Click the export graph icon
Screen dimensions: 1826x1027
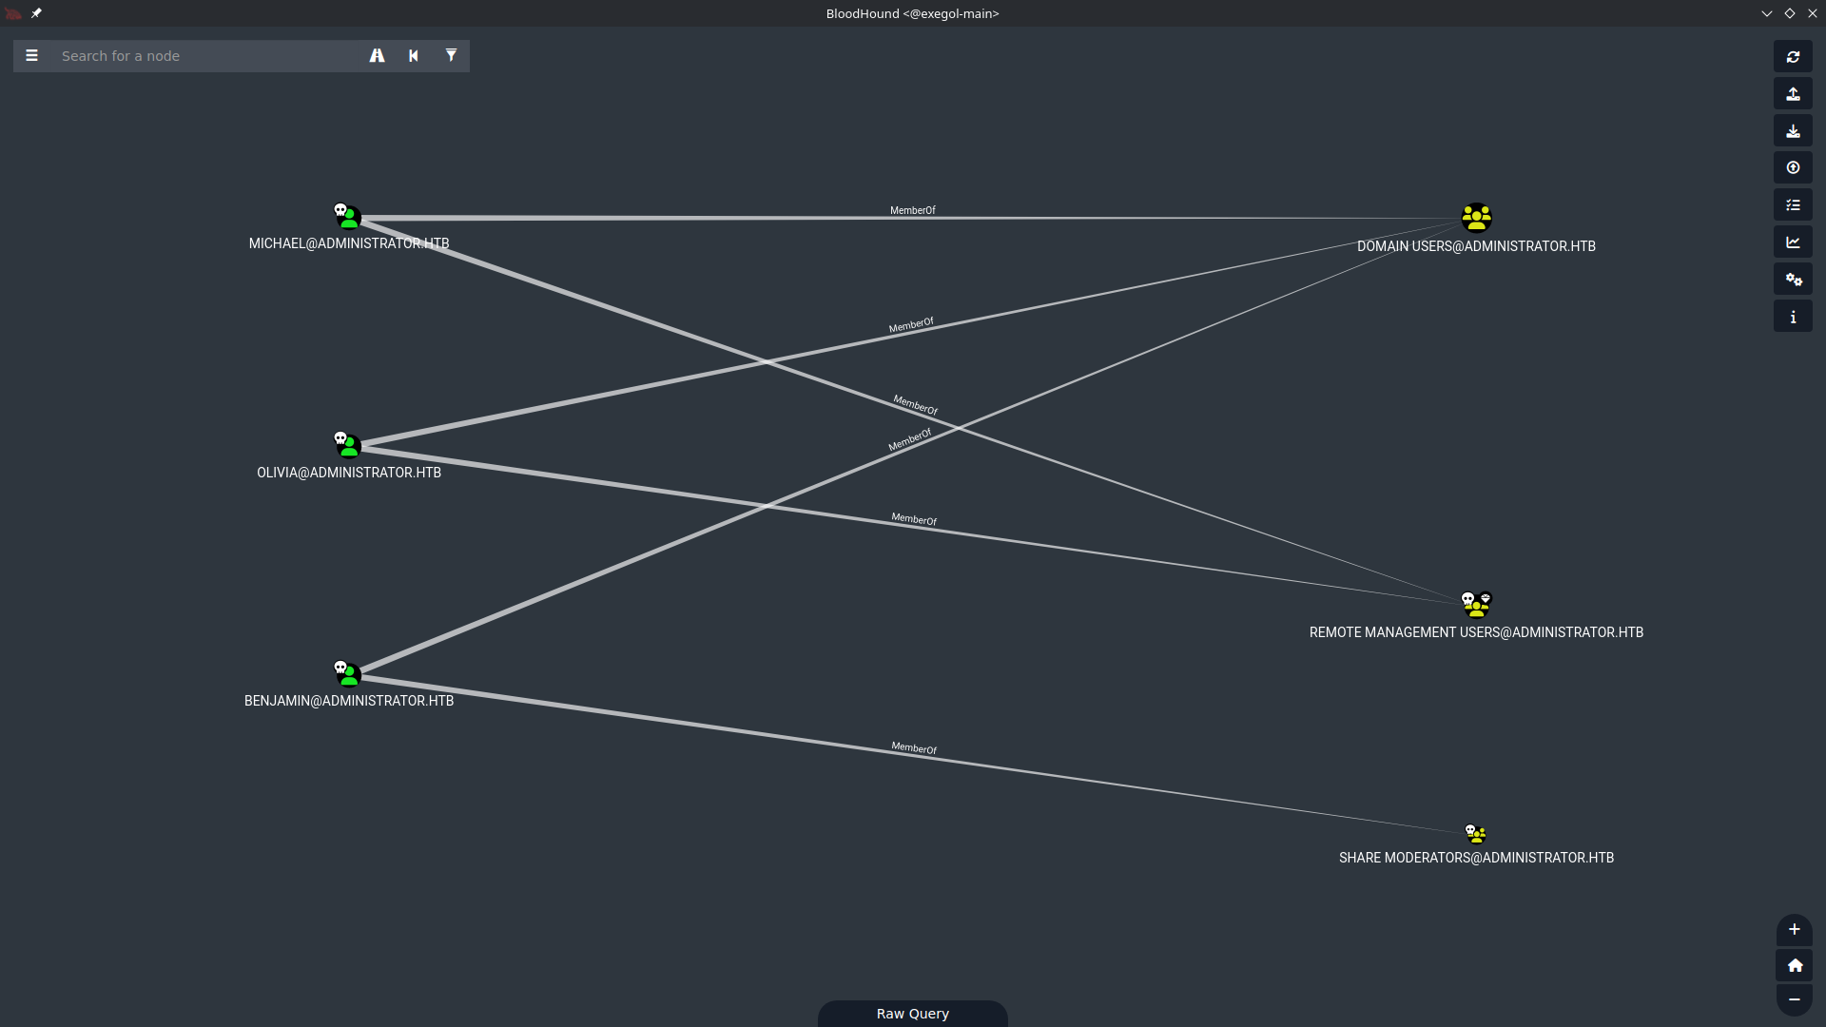pos(1793,93)
